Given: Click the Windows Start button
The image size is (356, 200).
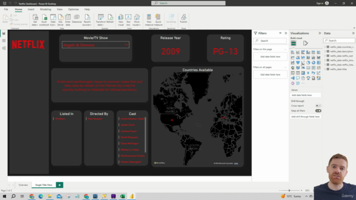Looking at the screenshot, I should tap(4, 196).
